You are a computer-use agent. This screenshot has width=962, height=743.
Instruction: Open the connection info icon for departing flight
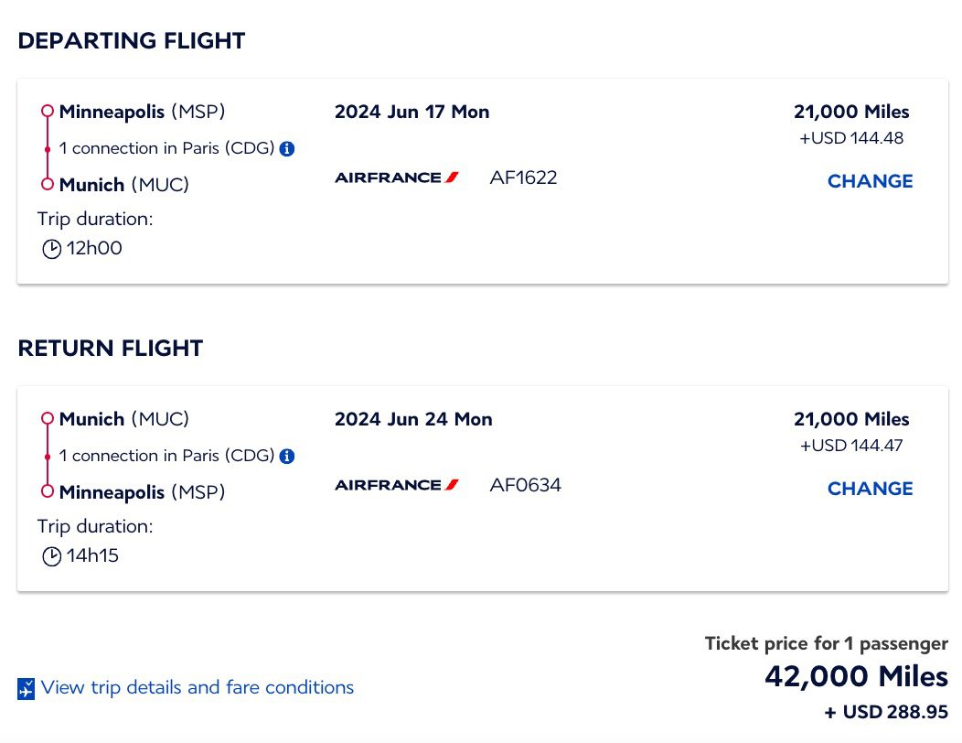point(285,147)
